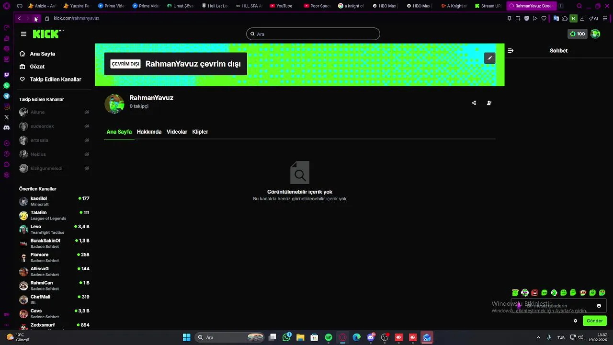Switch to the Hakkımda tab
This screenshot has height=345, width=613.
[x=149, y=132]
